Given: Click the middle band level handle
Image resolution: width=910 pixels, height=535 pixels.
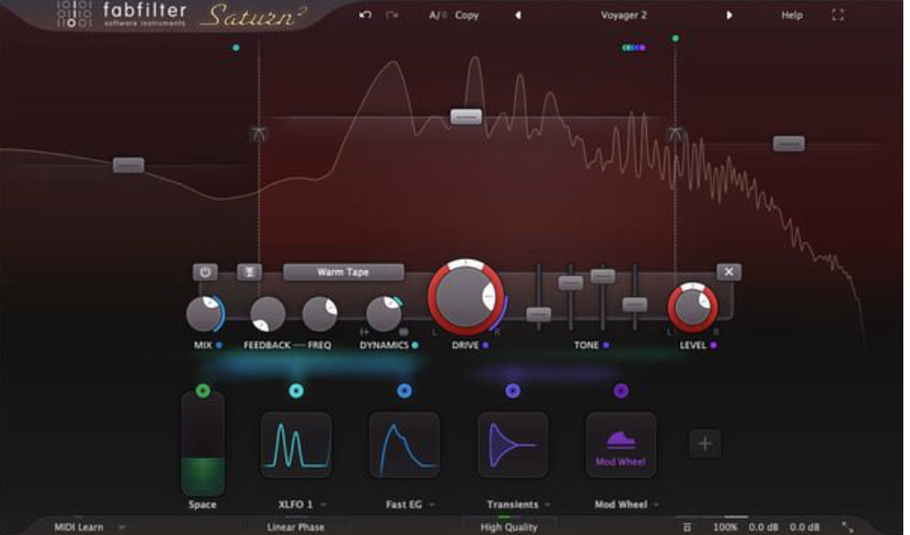Looking at the screenshot, I should point(466,117).
